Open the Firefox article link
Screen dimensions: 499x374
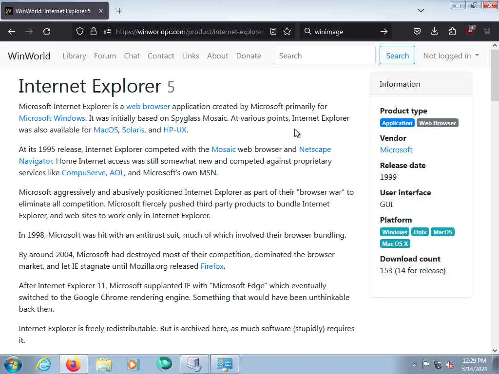(x=212, y=266)
